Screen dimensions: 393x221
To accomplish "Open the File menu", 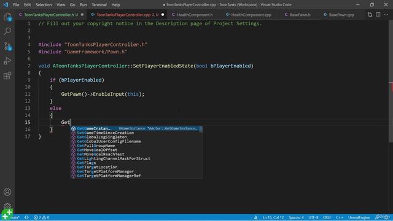I will point(16,5).
